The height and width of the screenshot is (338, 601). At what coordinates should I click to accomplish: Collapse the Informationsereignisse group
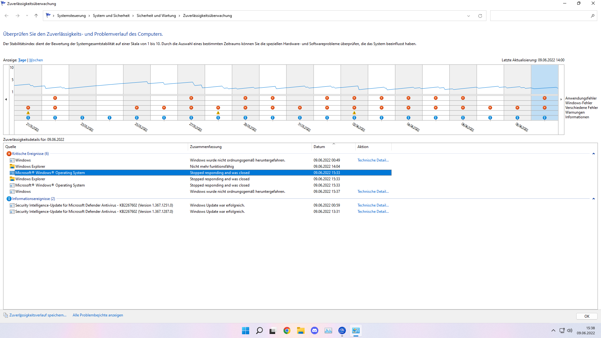pos(593,199)
